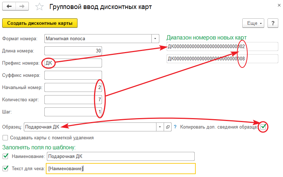
Task: Open the Образец dropdown list
Action: [160, 127]
